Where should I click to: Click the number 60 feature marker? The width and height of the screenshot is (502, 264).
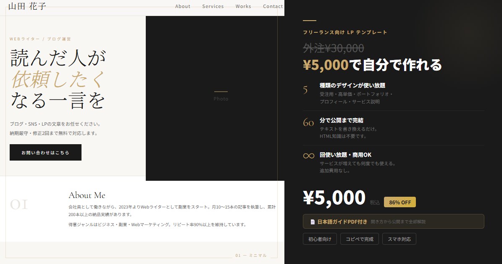point(309,122)
